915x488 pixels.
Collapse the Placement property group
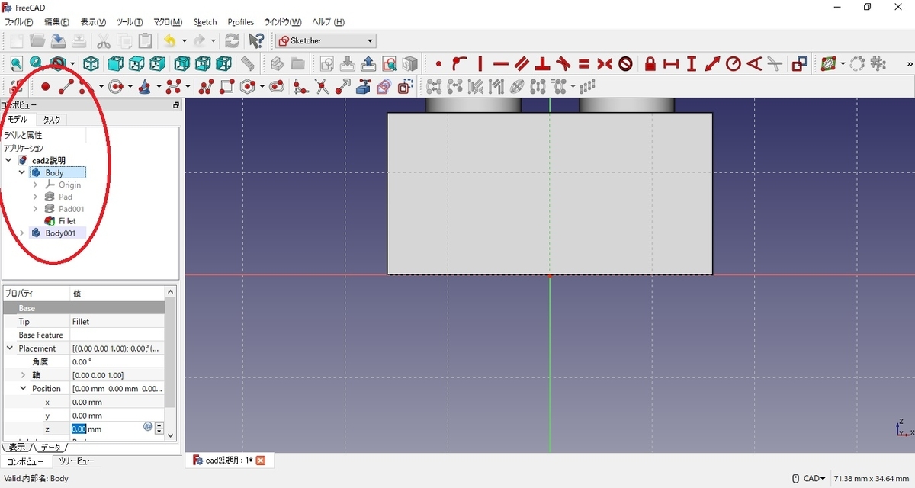click(x=10, y=348)
